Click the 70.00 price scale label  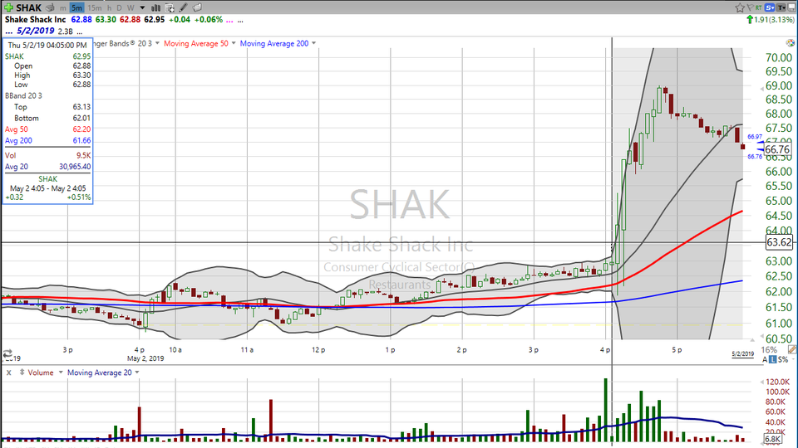779,57
